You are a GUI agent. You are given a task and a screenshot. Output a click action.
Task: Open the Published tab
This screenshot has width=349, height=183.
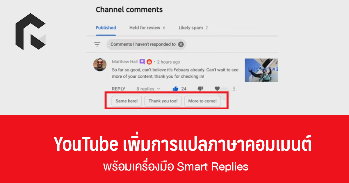tap(106, 28)
